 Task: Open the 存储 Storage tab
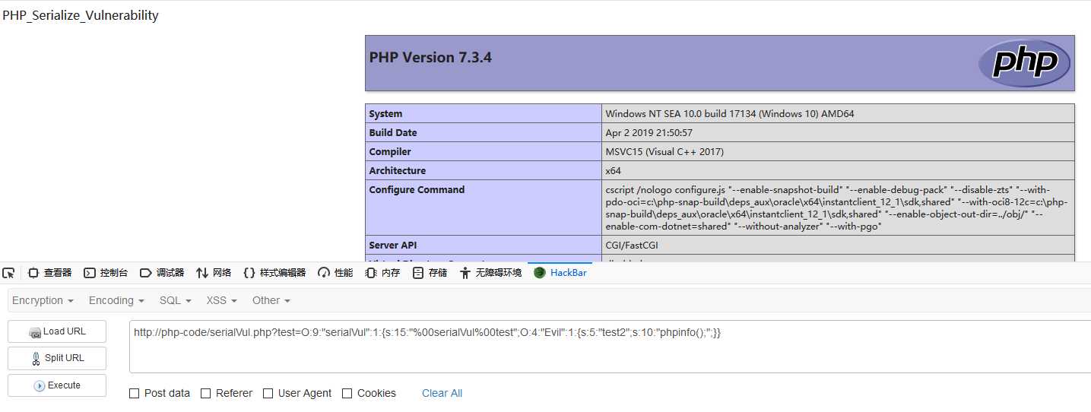[x=430, y=273]
